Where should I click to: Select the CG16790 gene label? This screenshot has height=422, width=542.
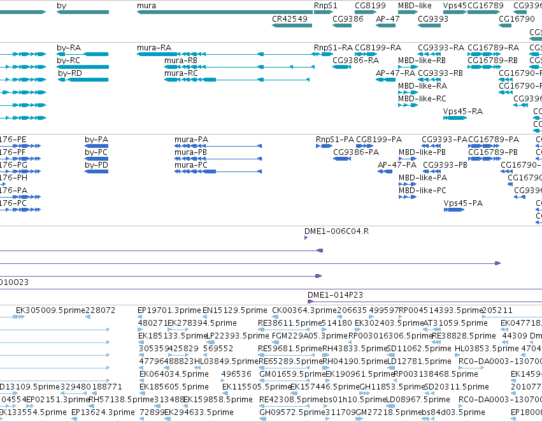pyautogui.click(x=517, y=18)
